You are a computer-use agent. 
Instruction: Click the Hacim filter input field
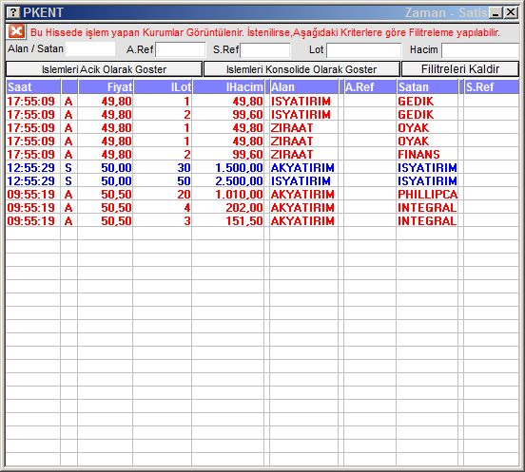pos(480,50)
